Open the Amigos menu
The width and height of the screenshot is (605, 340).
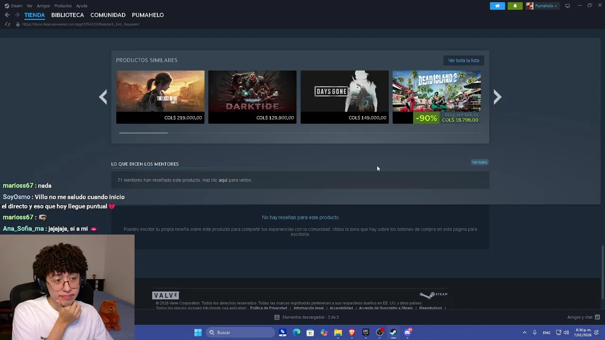43,6
